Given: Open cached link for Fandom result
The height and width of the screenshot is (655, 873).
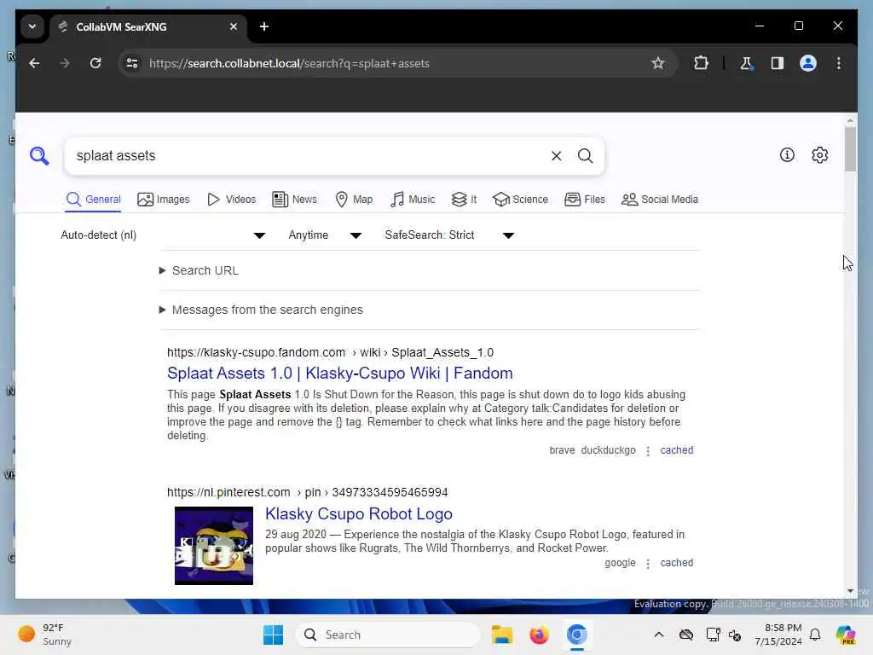Looking at the screenshot, I should (x=676, y=450).
